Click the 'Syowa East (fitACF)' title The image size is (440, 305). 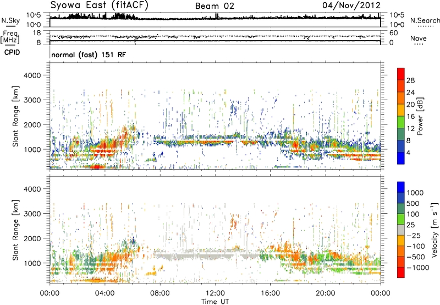[100, 6]
